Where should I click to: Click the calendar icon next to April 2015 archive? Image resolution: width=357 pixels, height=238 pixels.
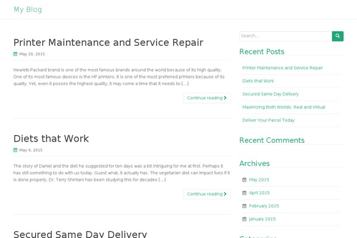tap(245, 193)
